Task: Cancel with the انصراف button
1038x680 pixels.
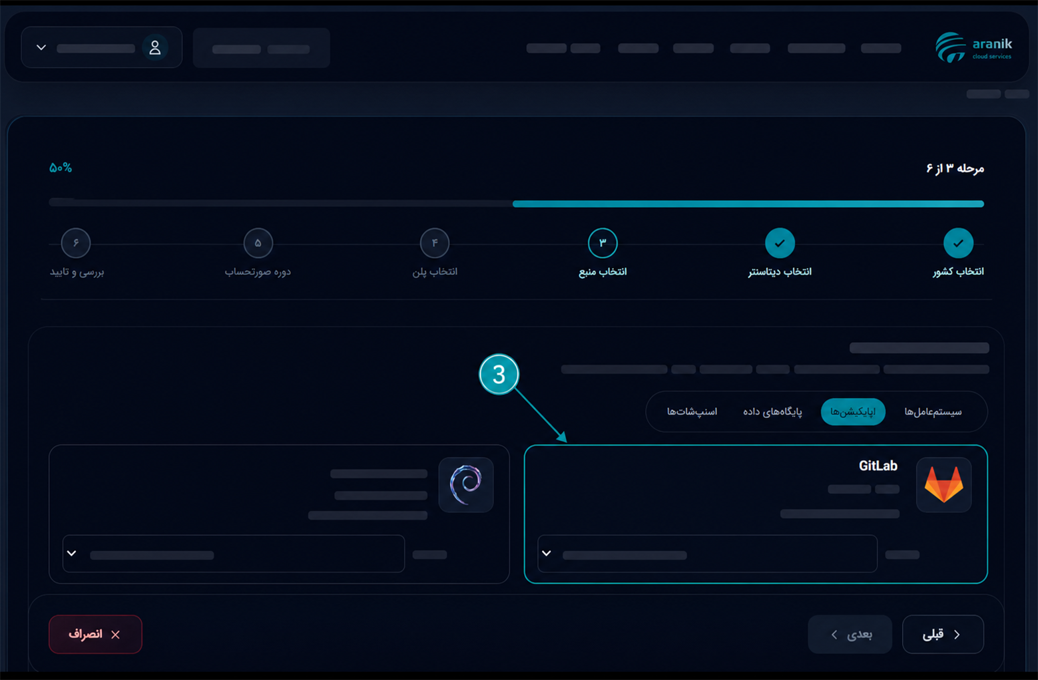Action: click(95, 634)
